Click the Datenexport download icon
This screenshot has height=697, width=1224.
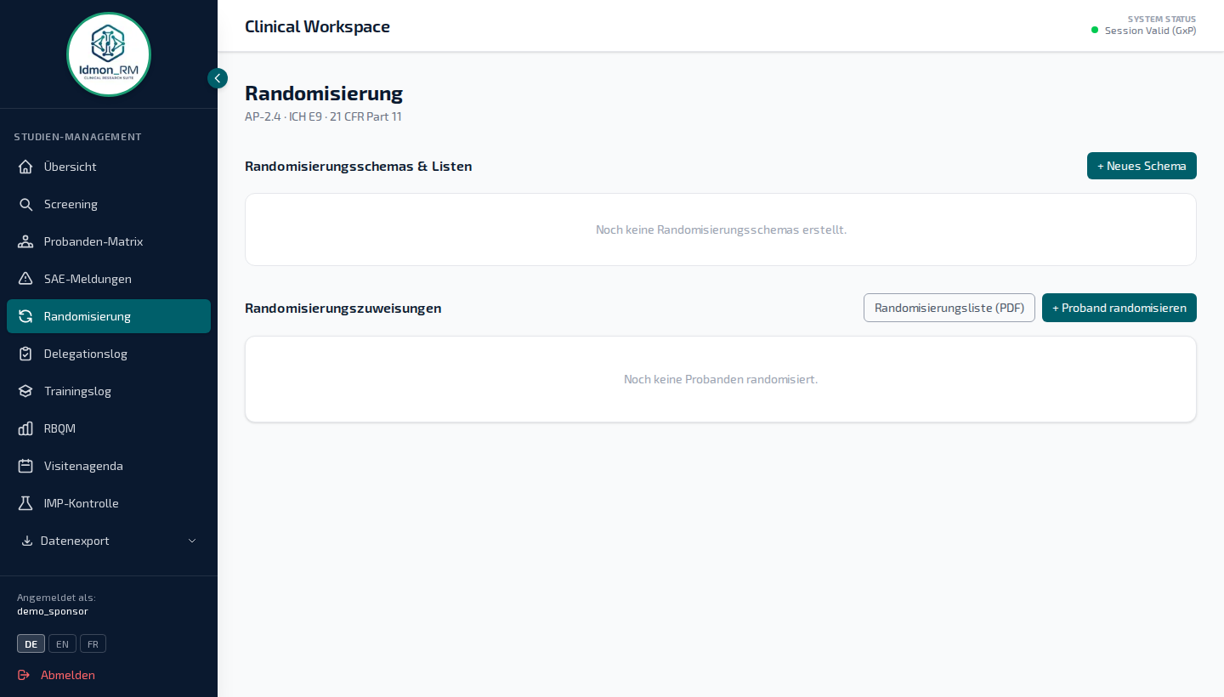tap(26, 541)
